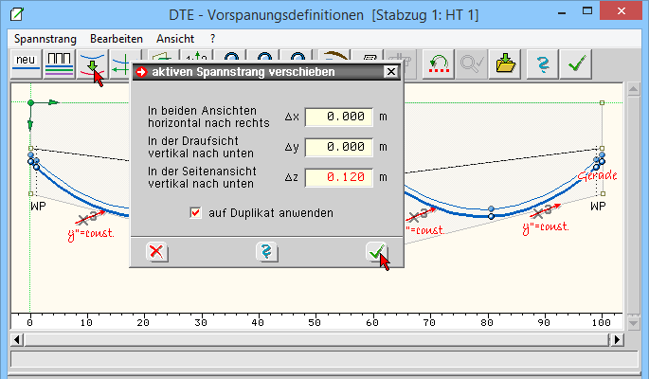This screenshot has width=649, height=379.
Task: Open the Spannstrang menu
Action: tap(45, 38)
